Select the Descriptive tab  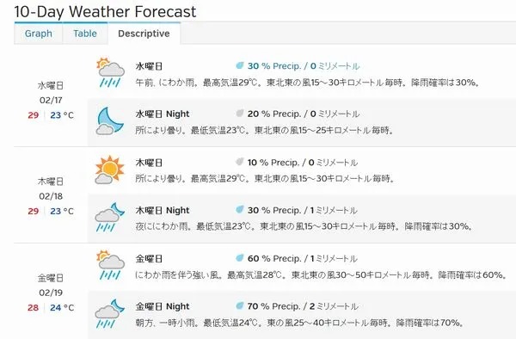click(144, 34)
